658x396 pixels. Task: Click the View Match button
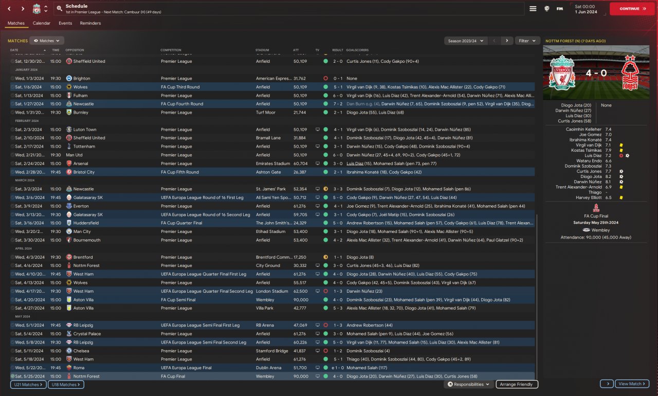coord(632,384)
